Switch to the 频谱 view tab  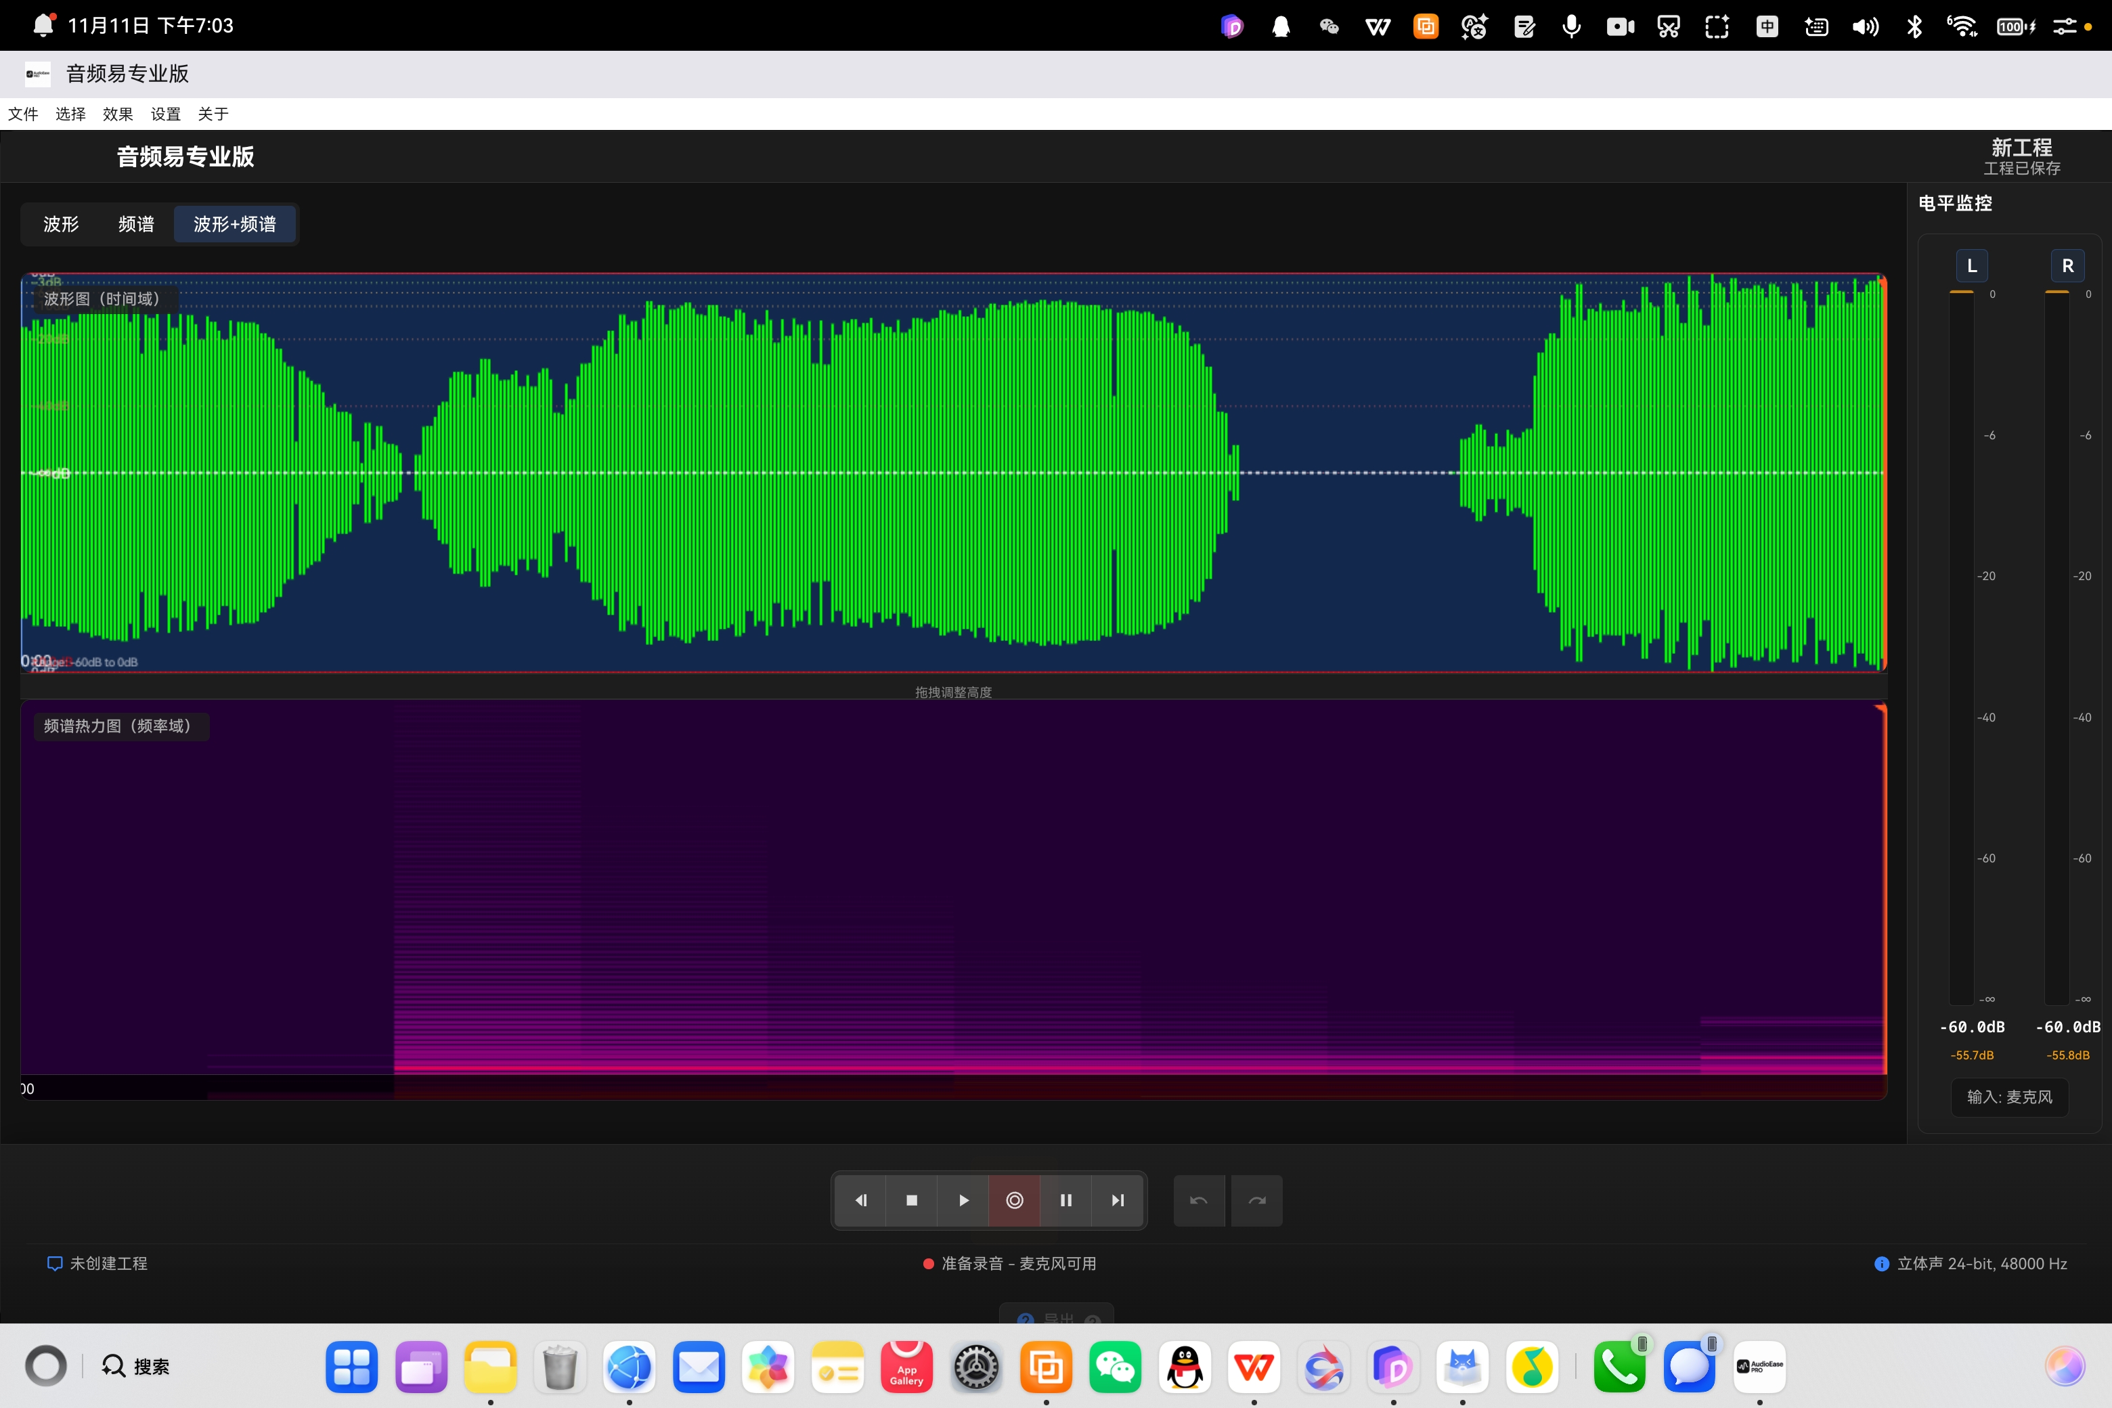tap(135, 223)
